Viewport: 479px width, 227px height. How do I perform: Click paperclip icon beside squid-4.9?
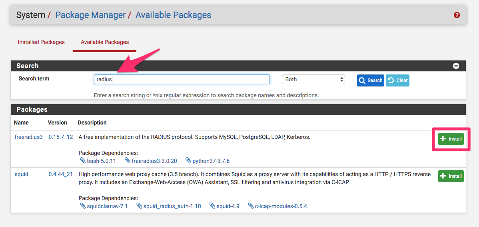point(212,206)
